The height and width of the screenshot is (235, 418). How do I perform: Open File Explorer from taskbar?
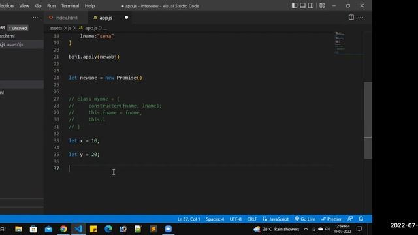pyautogui.click(x=18, y=229)
